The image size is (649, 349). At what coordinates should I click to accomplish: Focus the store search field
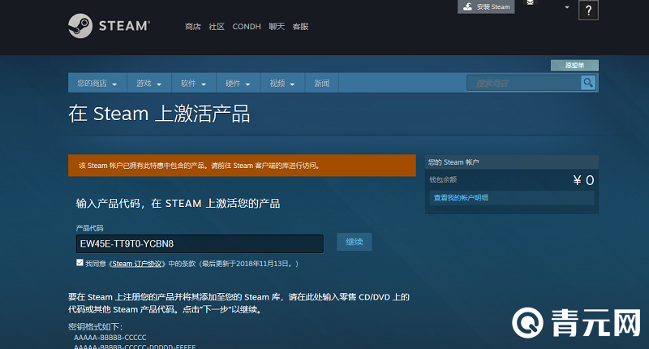(523, 83)
